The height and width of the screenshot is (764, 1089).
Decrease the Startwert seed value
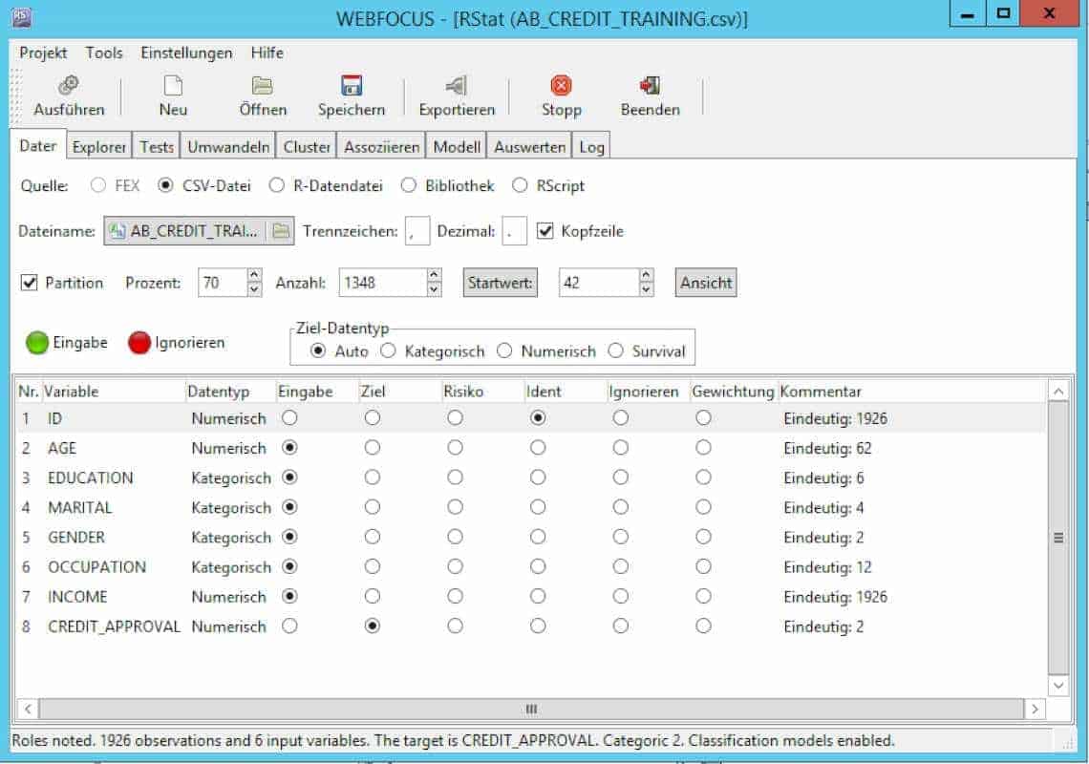click(x=646, y=289)
